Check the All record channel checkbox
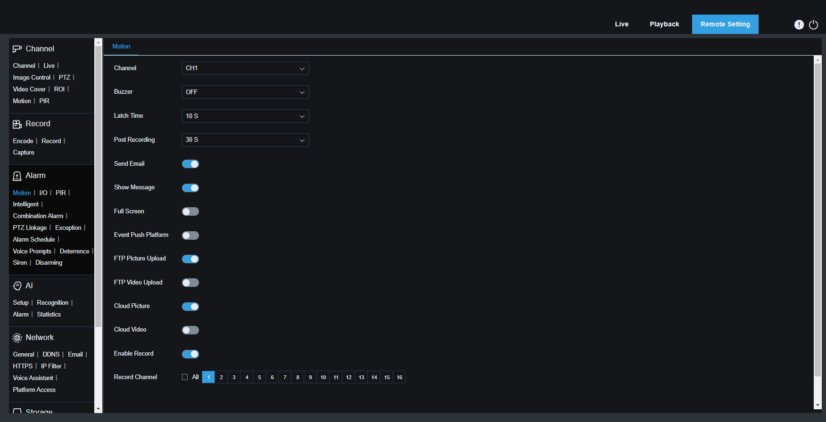Image resolution: width=826 pixels, height=422 pixels. (x=185, y=377)
